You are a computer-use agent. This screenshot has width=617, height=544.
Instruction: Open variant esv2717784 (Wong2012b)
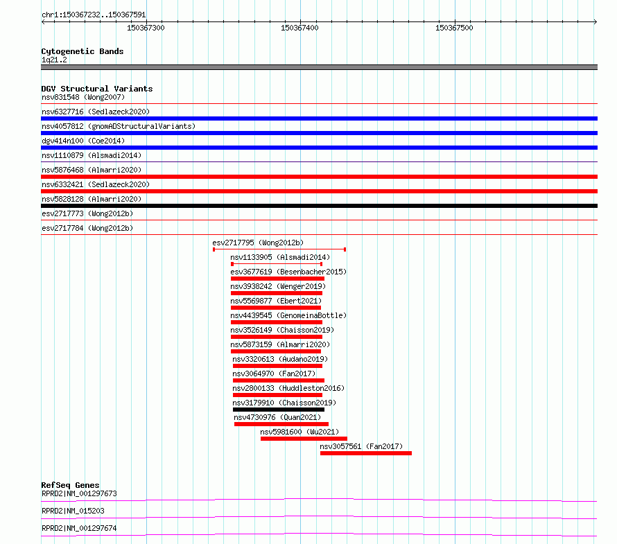point(87,228)
